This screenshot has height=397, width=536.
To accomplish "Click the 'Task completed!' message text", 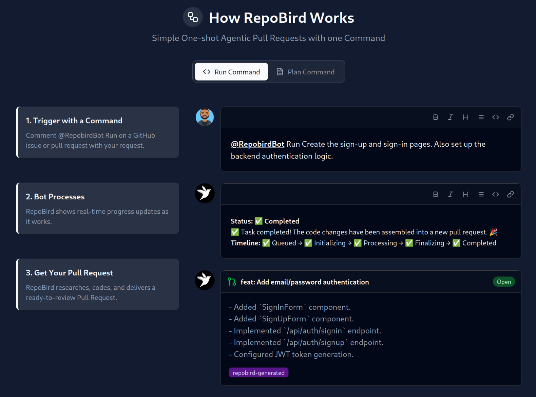I will click(364, 232).
